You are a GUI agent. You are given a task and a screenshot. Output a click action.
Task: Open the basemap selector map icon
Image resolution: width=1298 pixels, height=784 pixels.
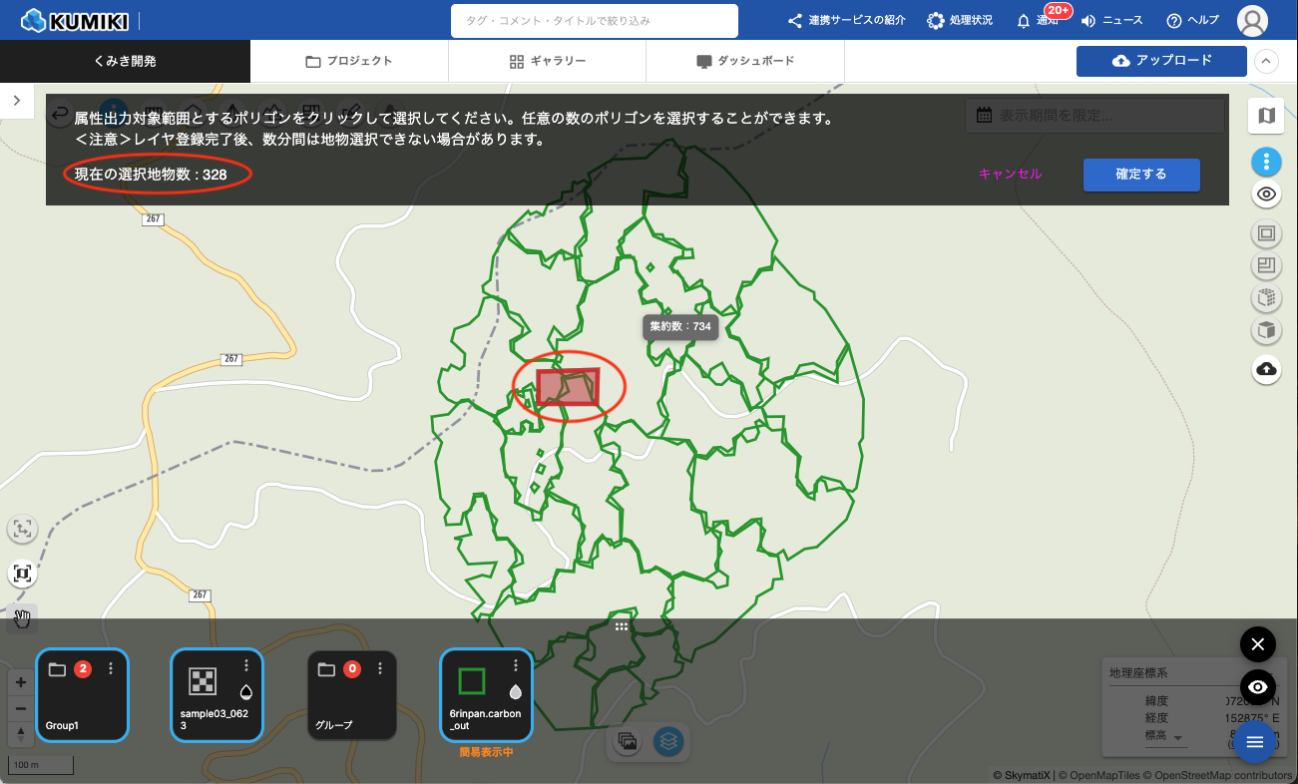(x=1266, y=116)
